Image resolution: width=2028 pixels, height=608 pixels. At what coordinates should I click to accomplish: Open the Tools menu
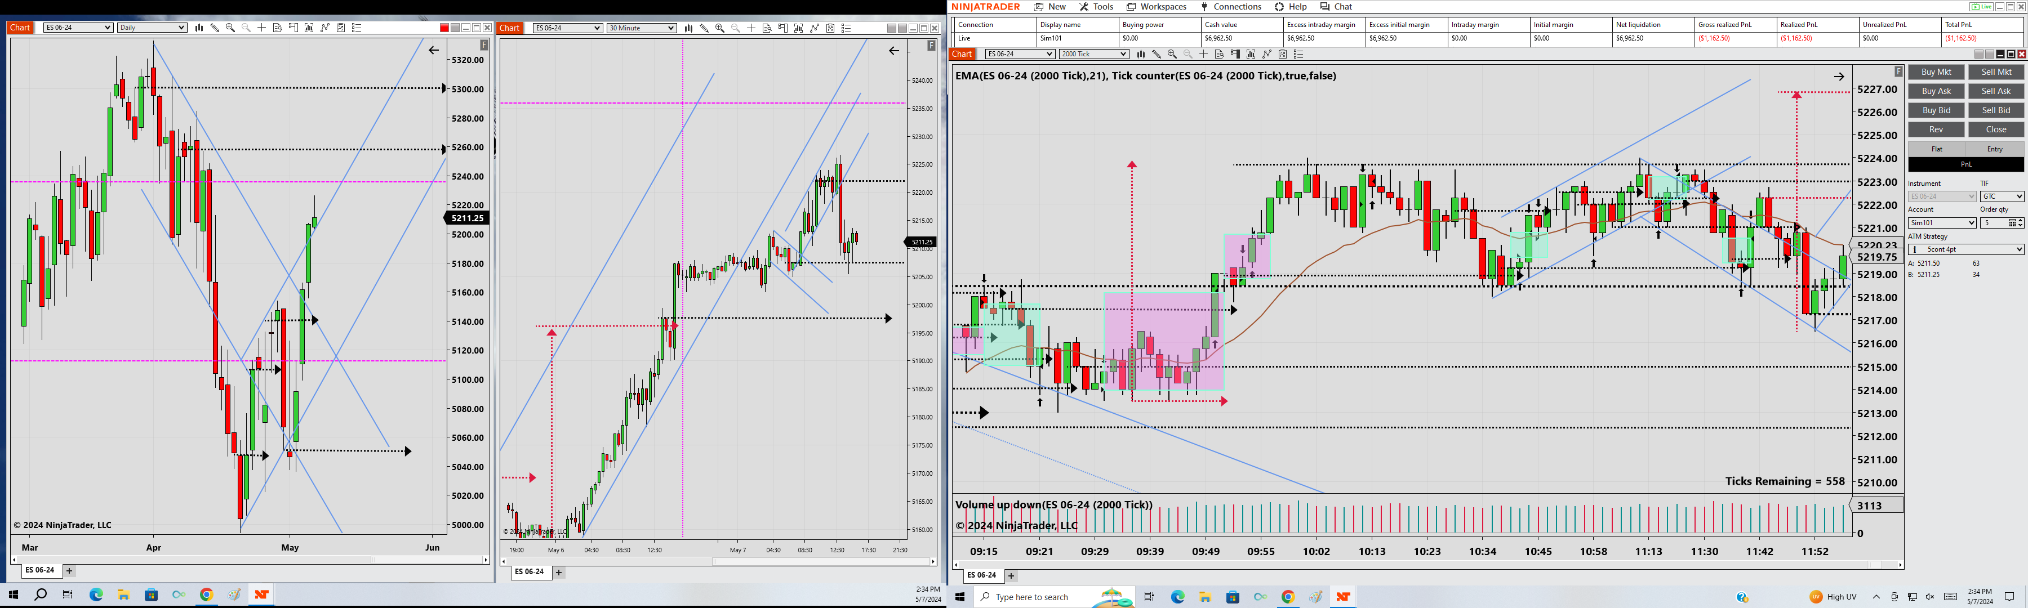[1096, 7]
